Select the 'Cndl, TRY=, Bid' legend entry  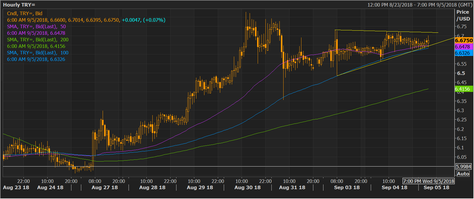(x=25, y=13)
